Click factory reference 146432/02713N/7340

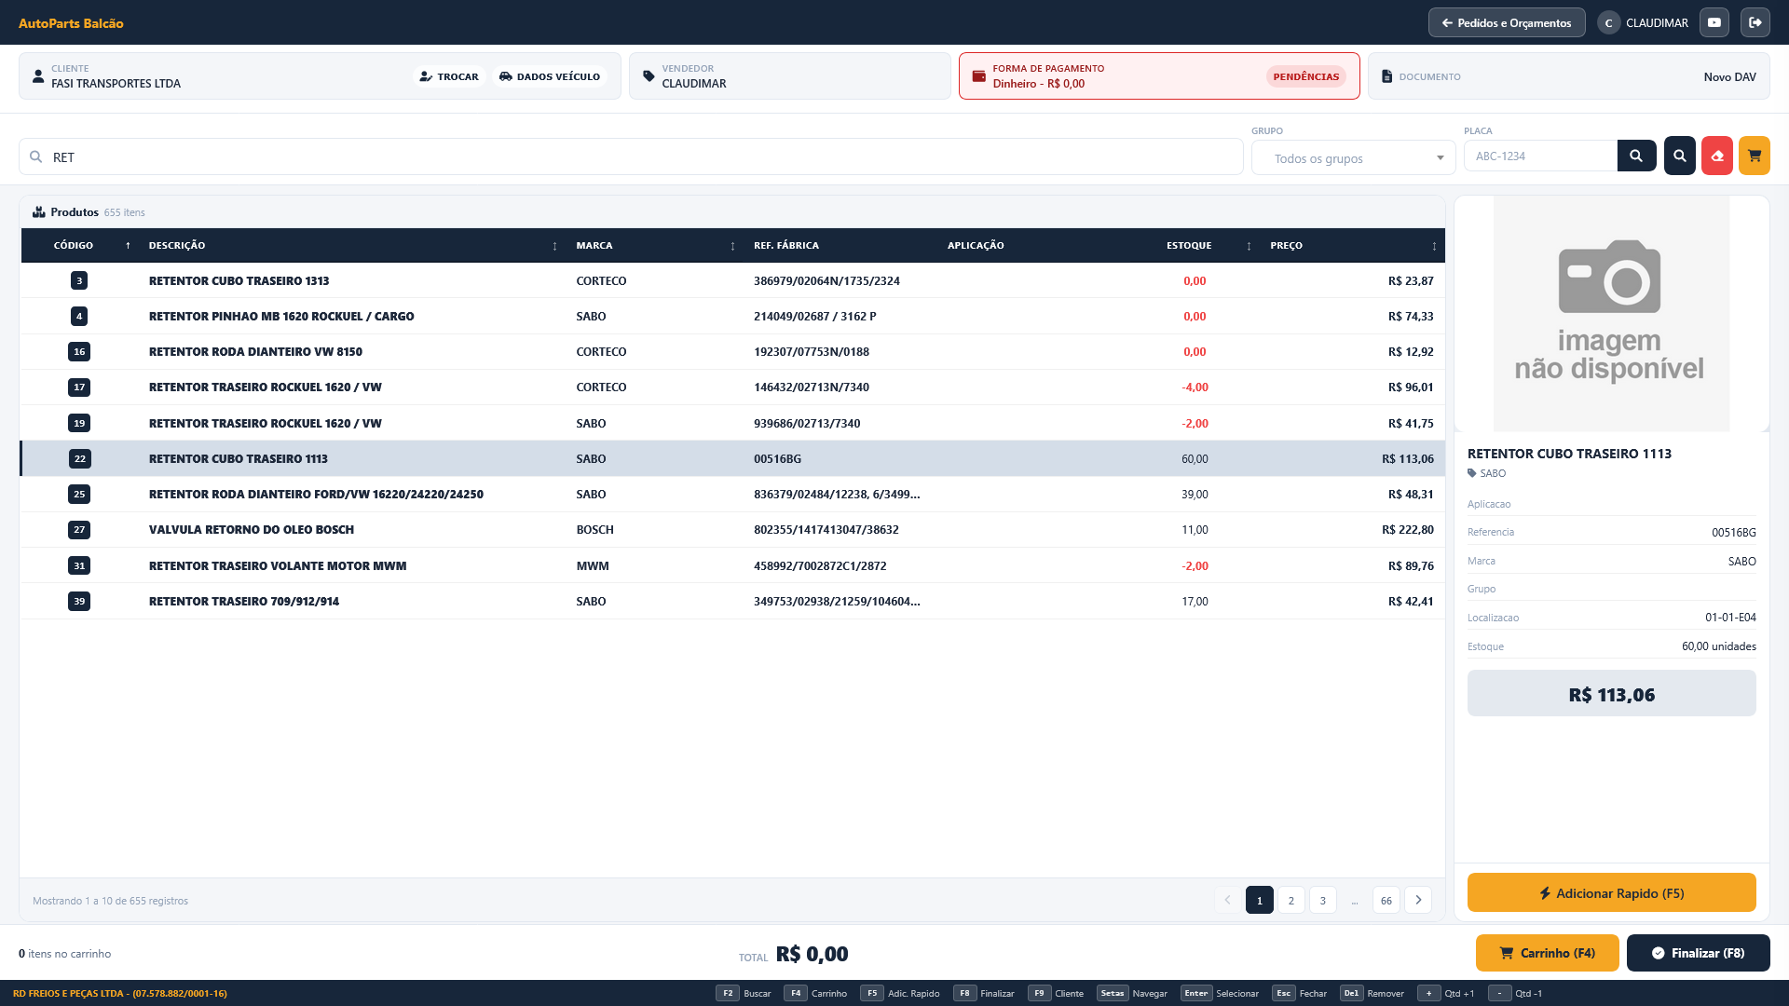click(812, 387)
